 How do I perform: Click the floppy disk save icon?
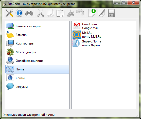(111, 13)
